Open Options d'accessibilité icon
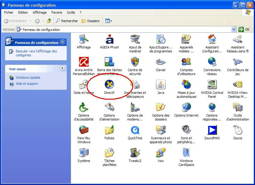This screenshot has height=185, width=255. coord(84,107)
